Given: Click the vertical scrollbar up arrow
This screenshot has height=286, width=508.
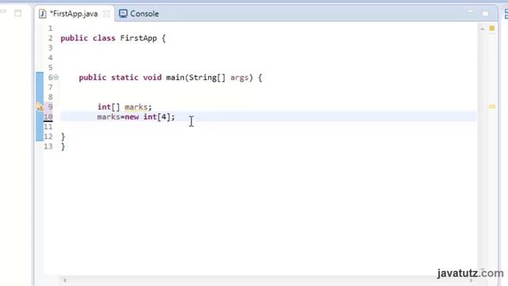Looking at the screenshot, I should pos(482,29).
